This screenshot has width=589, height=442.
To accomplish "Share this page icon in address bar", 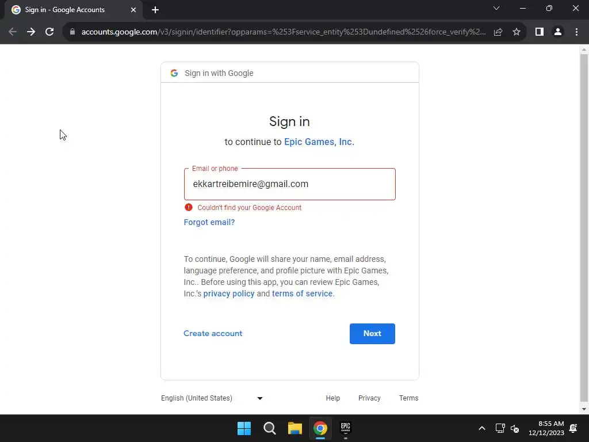I will 498,32.
